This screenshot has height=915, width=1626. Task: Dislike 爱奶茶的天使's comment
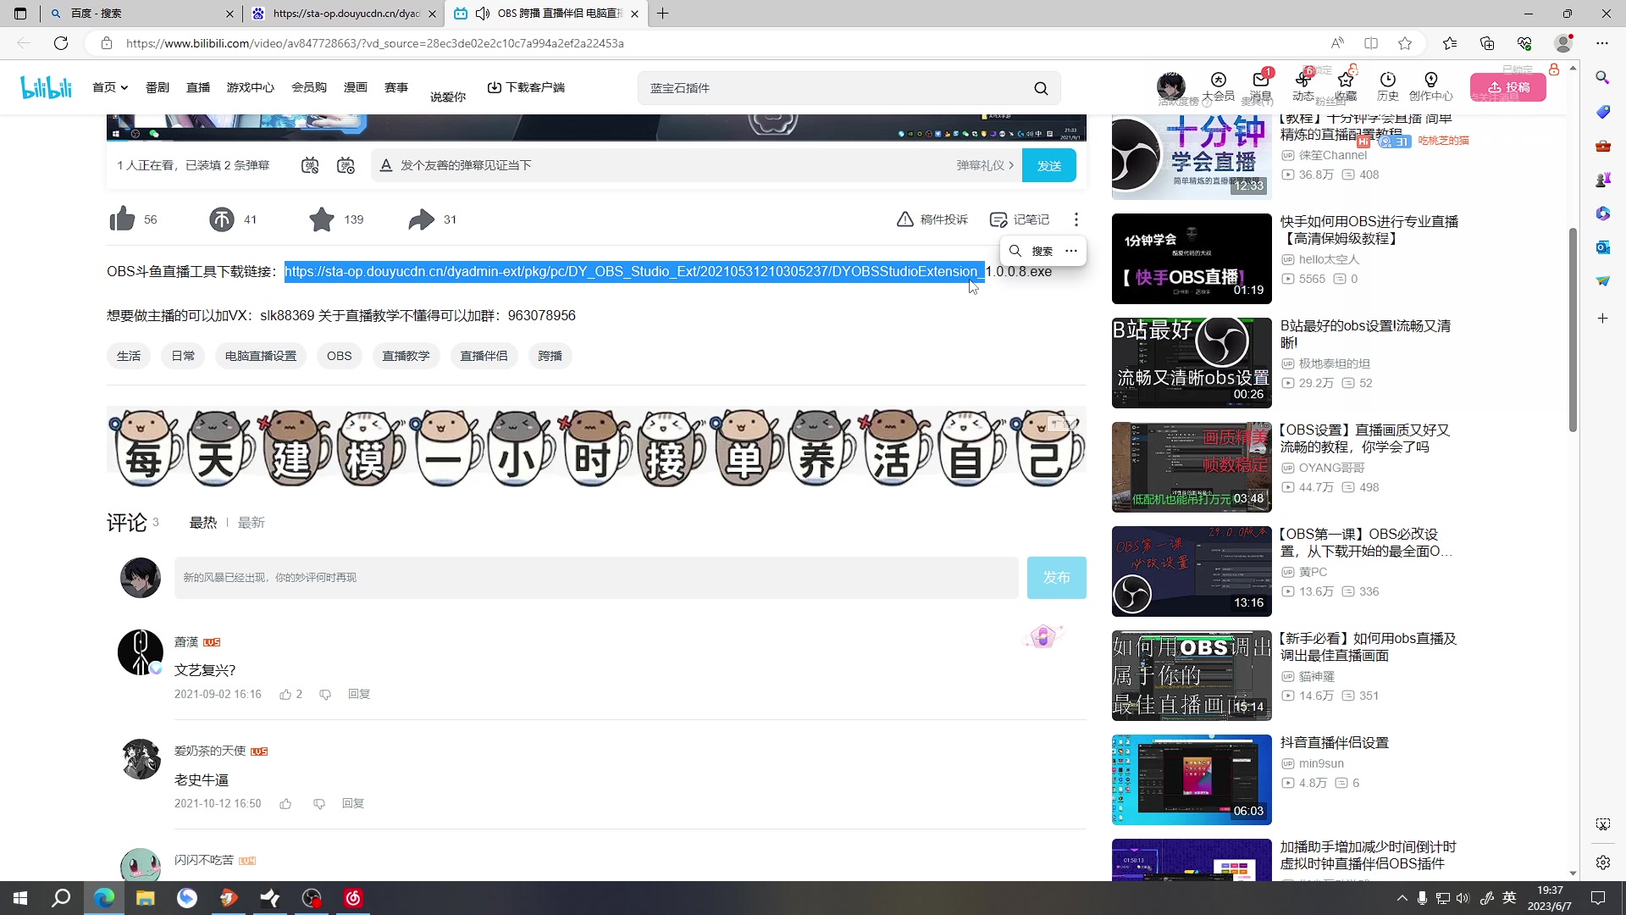click(x=319, y=804)
